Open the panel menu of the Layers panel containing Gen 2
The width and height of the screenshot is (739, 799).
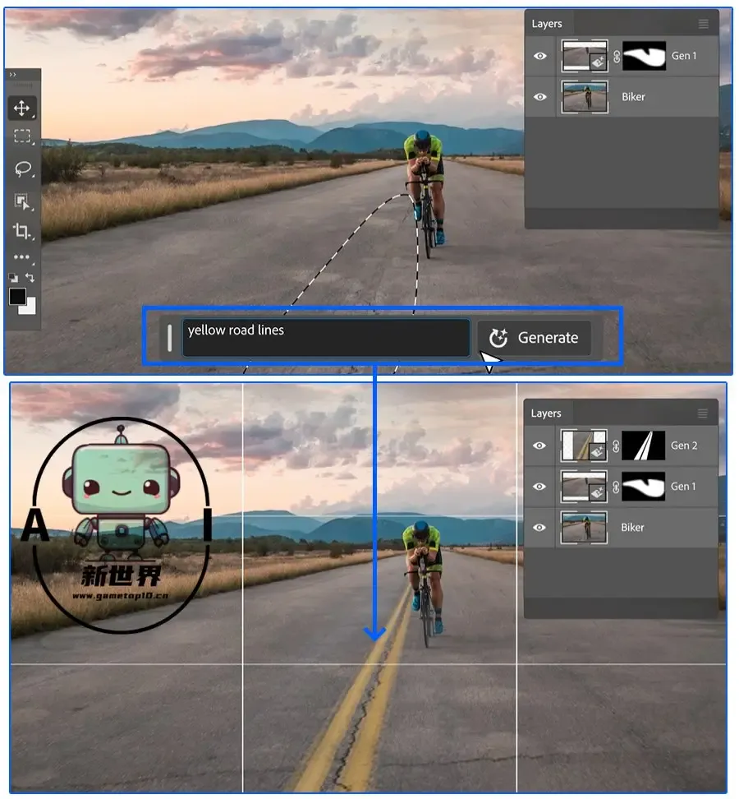coord(702,413)
